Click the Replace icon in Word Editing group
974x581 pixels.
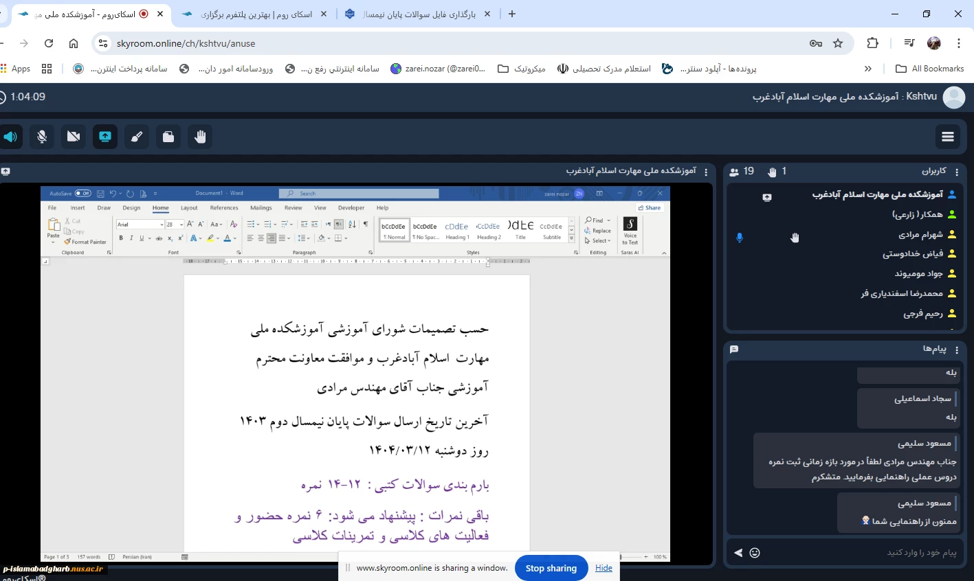pos(597,231)
